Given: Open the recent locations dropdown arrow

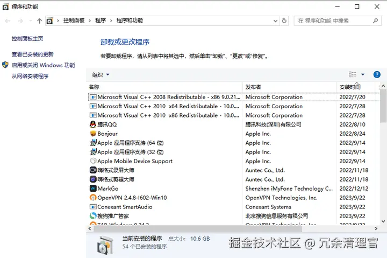Looking at the screenshot, I should (31, 21).
